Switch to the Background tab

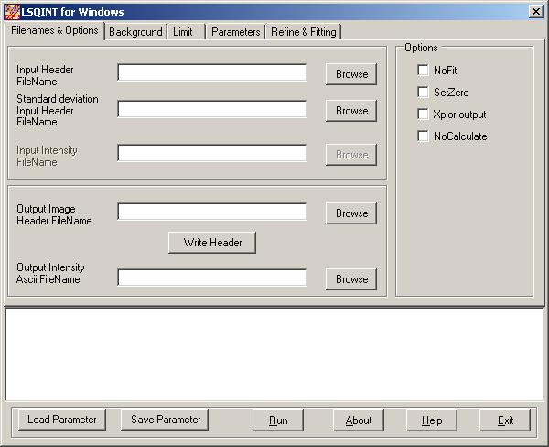[135, 32]
